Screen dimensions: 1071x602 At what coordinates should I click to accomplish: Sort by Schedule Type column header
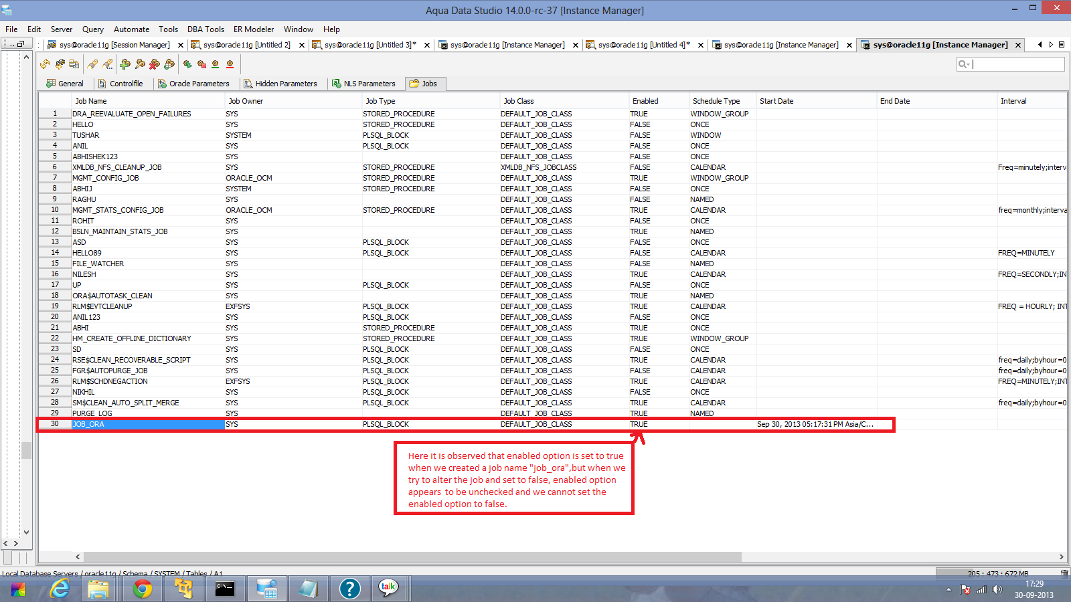tap(722, 101)
